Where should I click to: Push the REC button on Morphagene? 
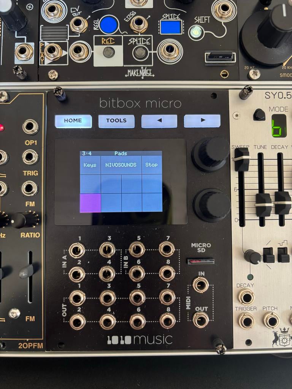(x=109, y=52)
